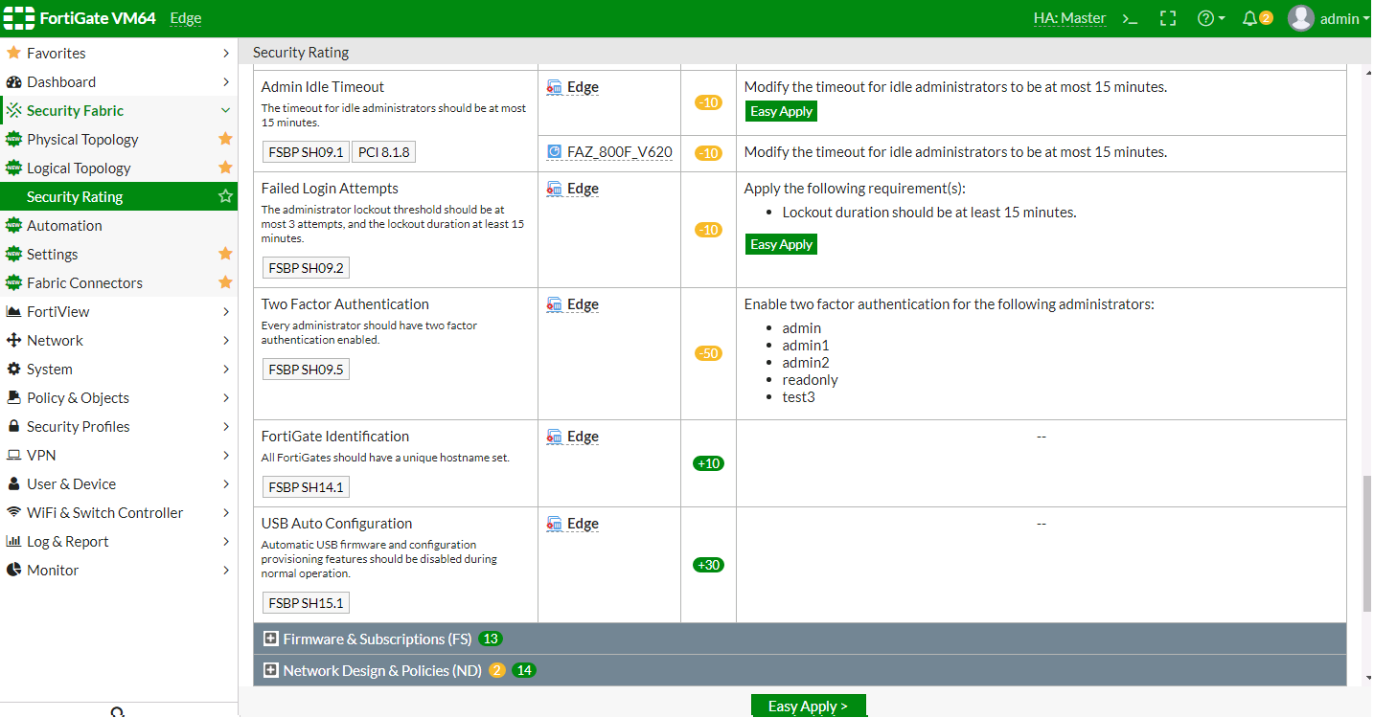Click the HA: Master status label
The width and height of the screenshot is (1374, 718).
click(x=1069, y=18)
